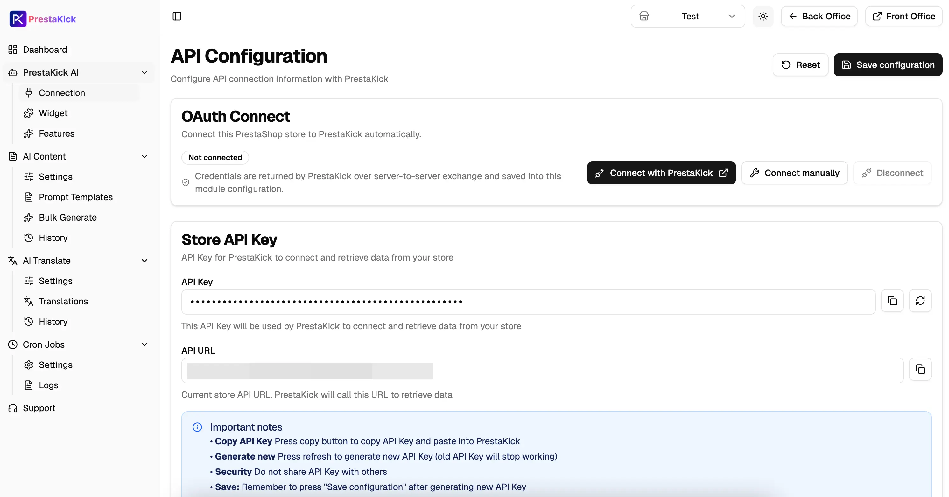Copy the API Key with copy icon
This screenshot has width=949, height=497.
point(892,301)
